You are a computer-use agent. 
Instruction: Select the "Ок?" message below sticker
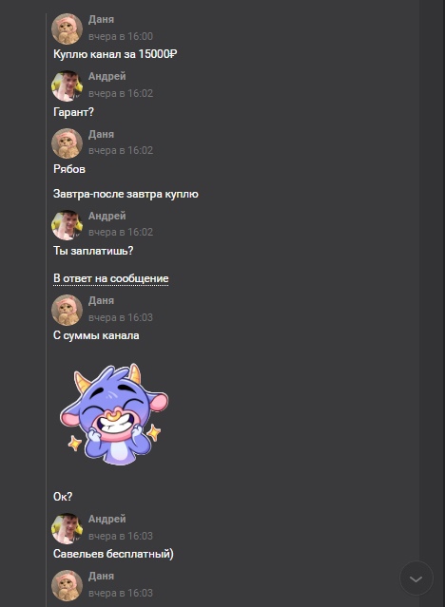point(63,497)
